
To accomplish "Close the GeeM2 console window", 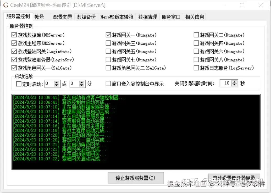I will click(x=261, y=5).
